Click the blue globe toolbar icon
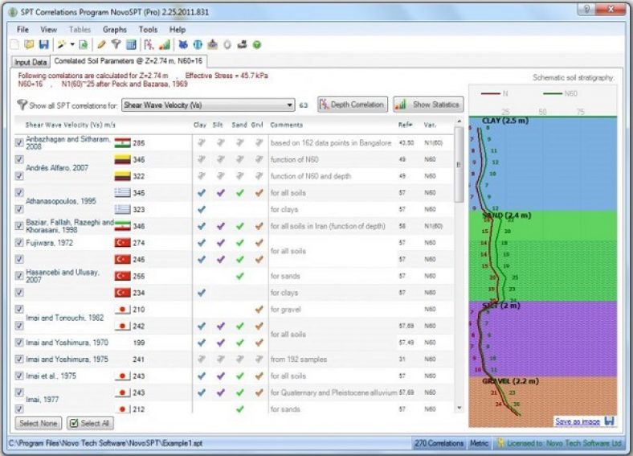633x456 pixels. 198,45
